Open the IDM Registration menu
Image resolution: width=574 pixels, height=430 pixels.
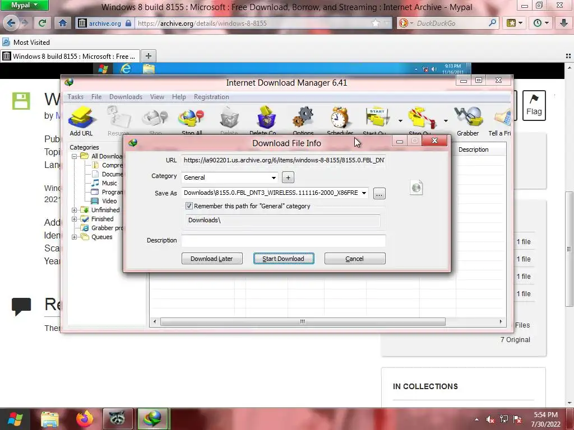pyautogui.click(x=211, y=97)
